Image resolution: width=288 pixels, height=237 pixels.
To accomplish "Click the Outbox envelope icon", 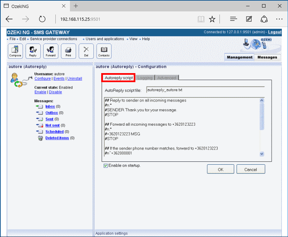I will (39, 113).
